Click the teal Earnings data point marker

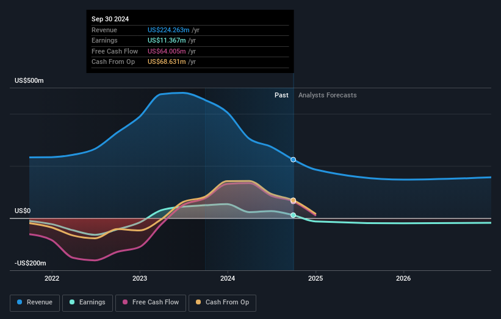[294, 215]
